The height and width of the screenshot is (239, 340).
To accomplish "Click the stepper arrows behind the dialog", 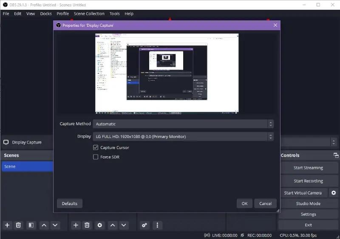I will pos(334,142).
